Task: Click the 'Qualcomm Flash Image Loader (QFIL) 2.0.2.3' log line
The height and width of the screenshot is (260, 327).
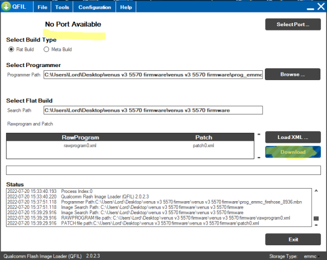Action: click(x=78, y=197)
